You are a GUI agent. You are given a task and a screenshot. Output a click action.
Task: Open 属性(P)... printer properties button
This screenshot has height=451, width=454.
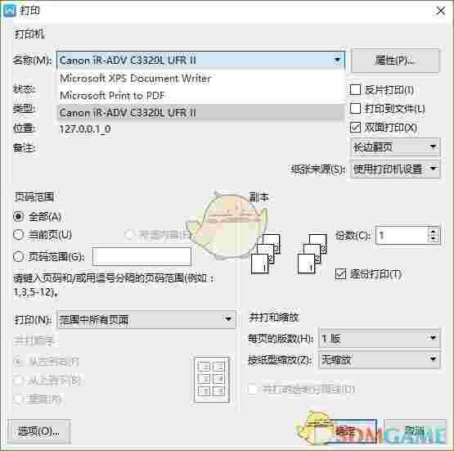click(x=395, y=61)
